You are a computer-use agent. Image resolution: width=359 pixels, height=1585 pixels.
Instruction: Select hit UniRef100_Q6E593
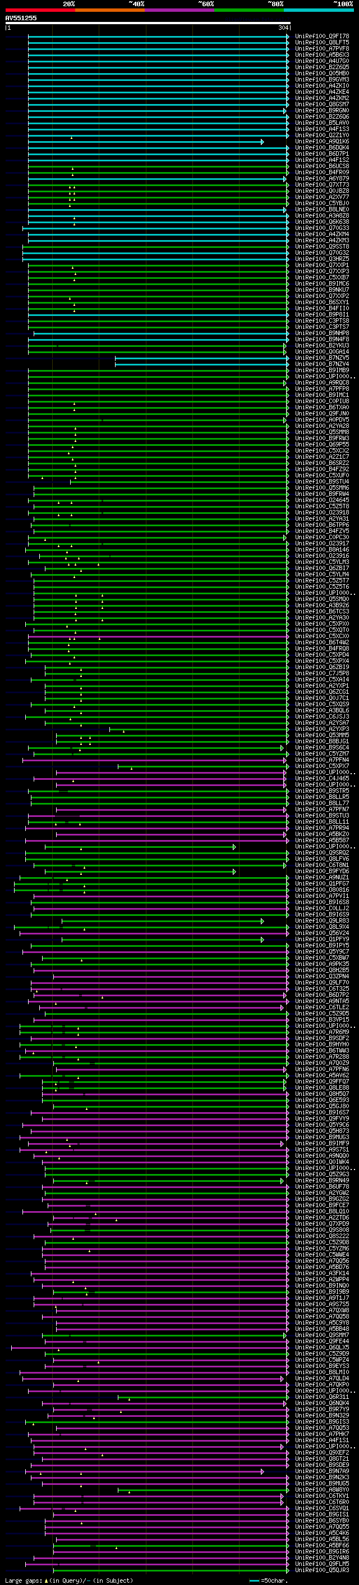(322, 1100)
